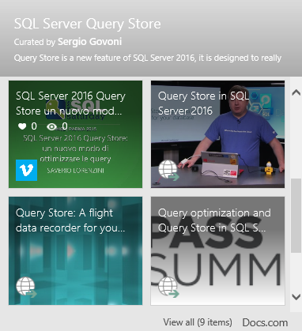Click the scroll up arrow of the list
This screenshot has width=302, height=331.
click(x=296, y=92)
